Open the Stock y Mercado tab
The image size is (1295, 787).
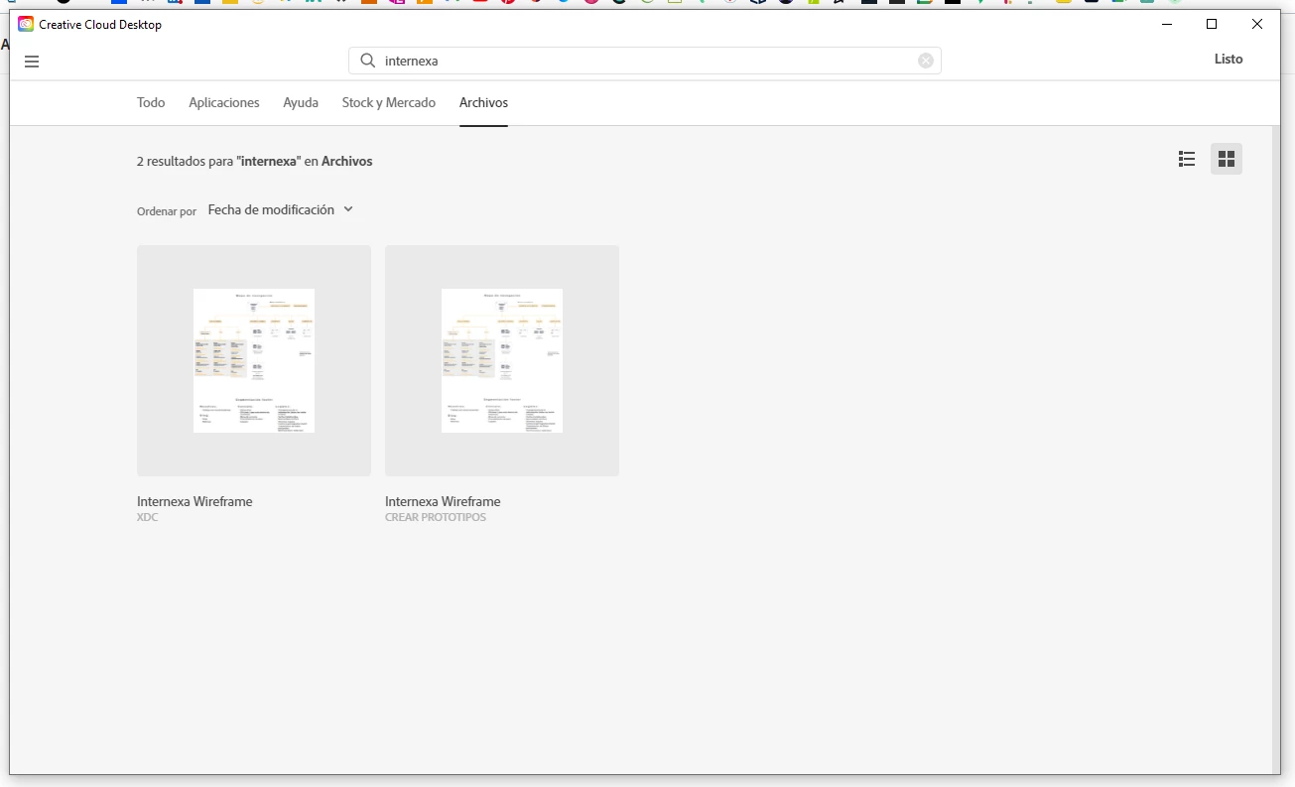[x=389, y=102]
